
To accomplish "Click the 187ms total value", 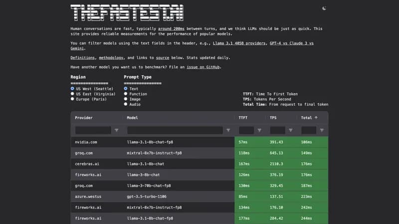I will tap(306, 186).
